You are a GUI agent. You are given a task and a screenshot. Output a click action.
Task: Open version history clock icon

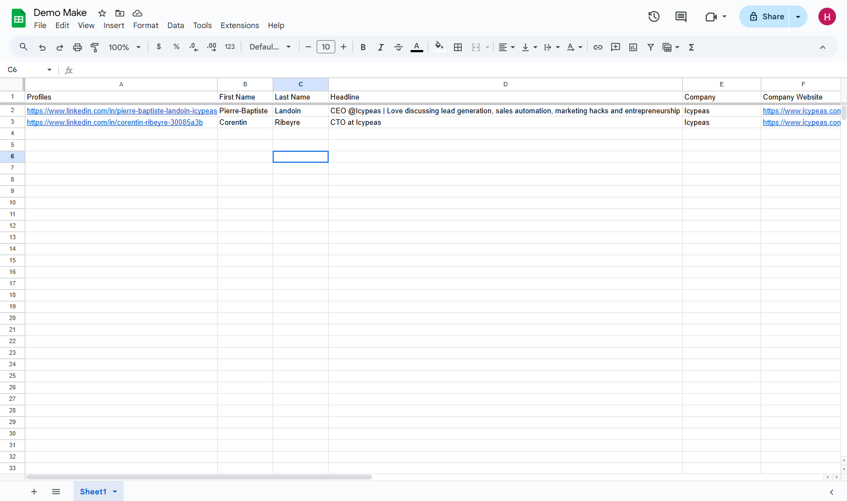[x=654, y=16]
